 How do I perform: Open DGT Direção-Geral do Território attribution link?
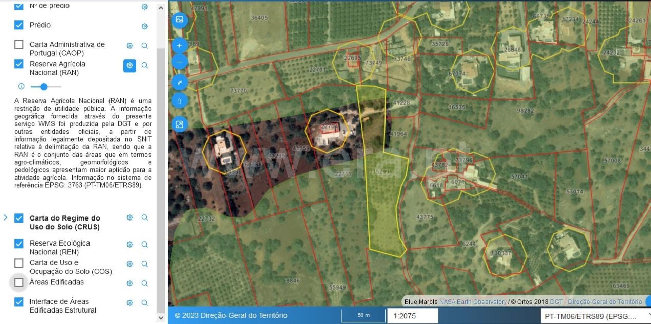click(596, 302)
